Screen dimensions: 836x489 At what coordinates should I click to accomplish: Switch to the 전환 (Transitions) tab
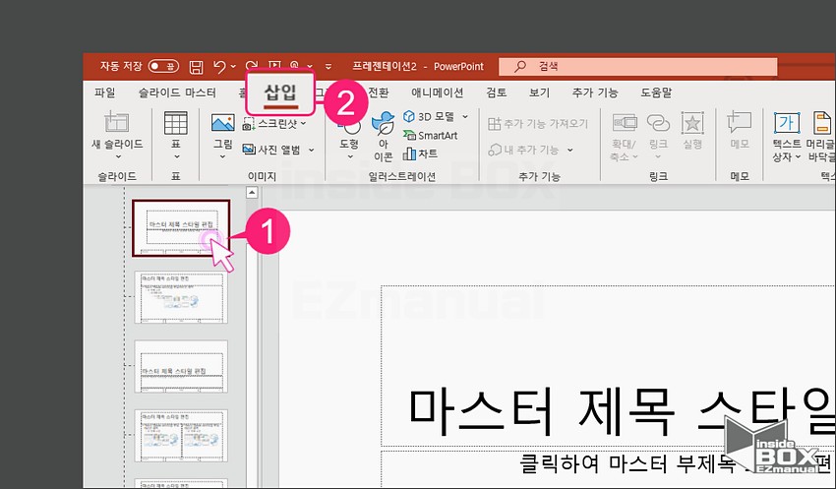pyautogui.click(x=379, y=92)
